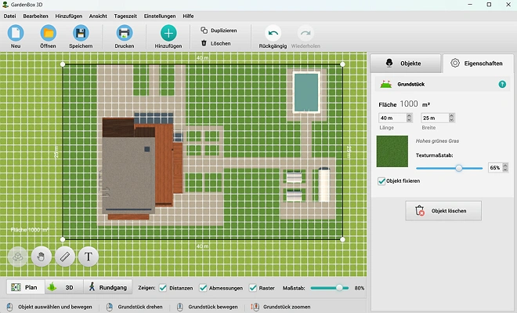
Task: Click the Grundstück lawn icon in properties
Action: click(x=385, y=84)
